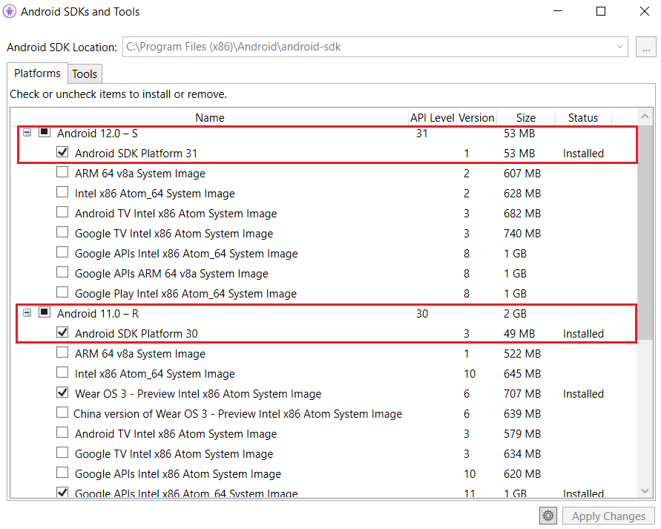This screenshot has height=529, width=661.
Task: Open the Android SDK Location dropdown
Action: (620, 47)
